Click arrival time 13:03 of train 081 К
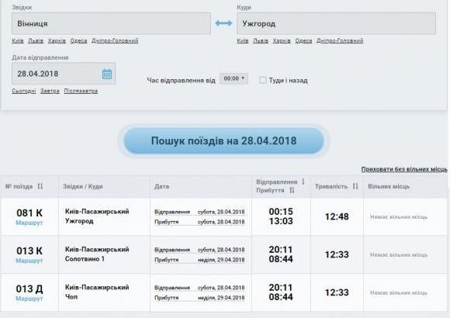Image resolution: width=450 pixels, height=318 pixels. tap(281, 221)
